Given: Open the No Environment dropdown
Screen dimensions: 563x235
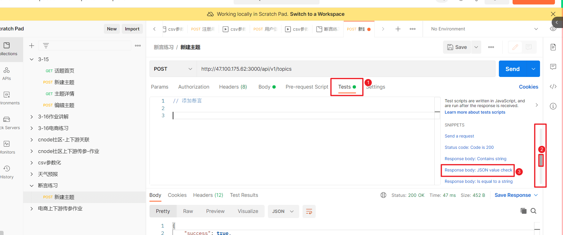Looking at the screenshot, I should (484, 29).
